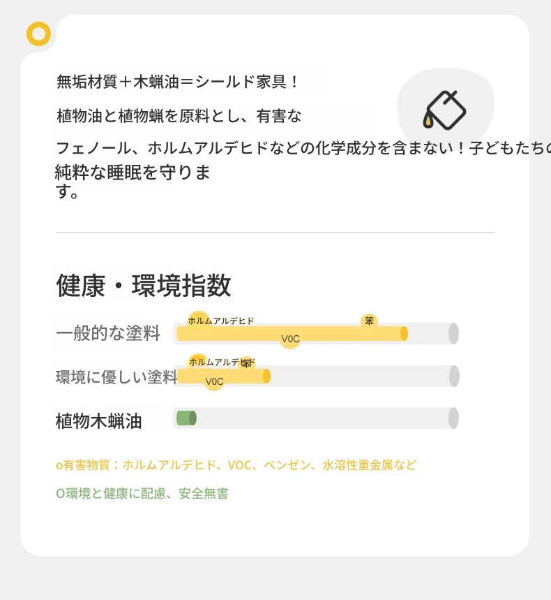551x600 pixels.
Task: Click gray end cap of general paint bar
Action: [453, 333]
